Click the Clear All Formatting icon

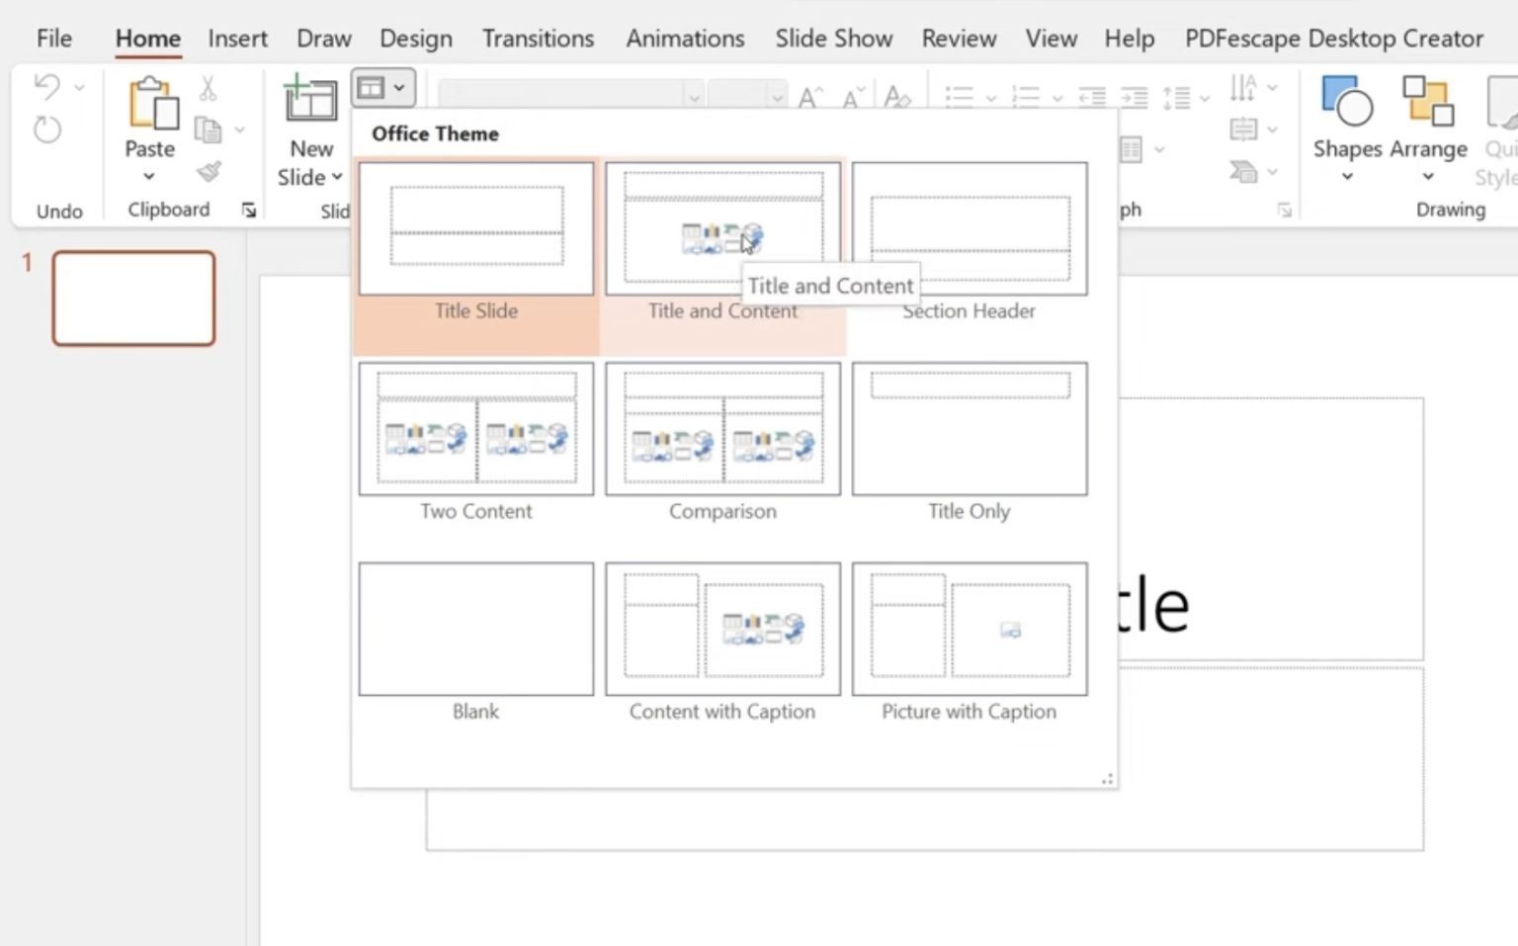[895, 96]
